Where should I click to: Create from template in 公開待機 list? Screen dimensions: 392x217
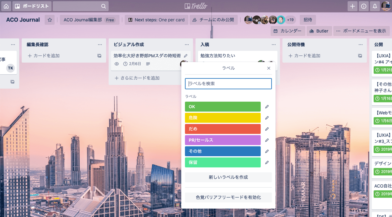[x=360, y=56]
